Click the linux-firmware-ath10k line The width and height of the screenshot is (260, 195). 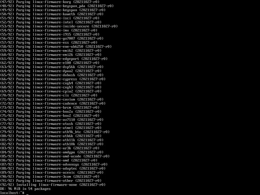click(52, 144)
